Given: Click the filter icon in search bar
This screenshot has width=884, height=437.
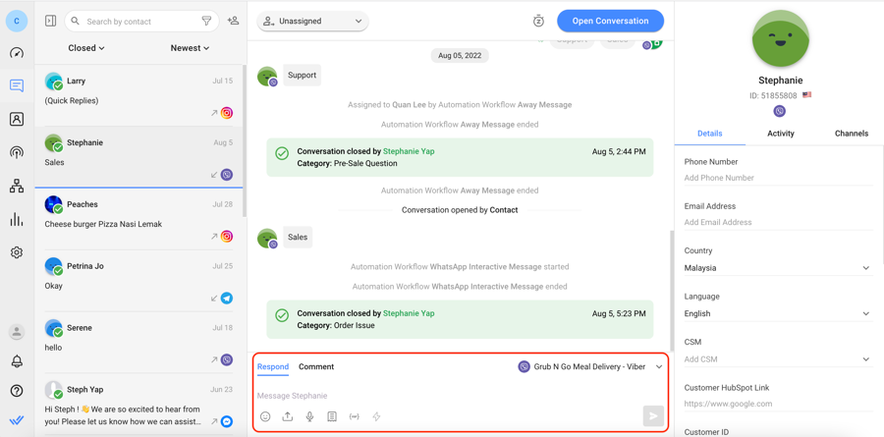Looking at the screenshot, I should coord(206,21).
